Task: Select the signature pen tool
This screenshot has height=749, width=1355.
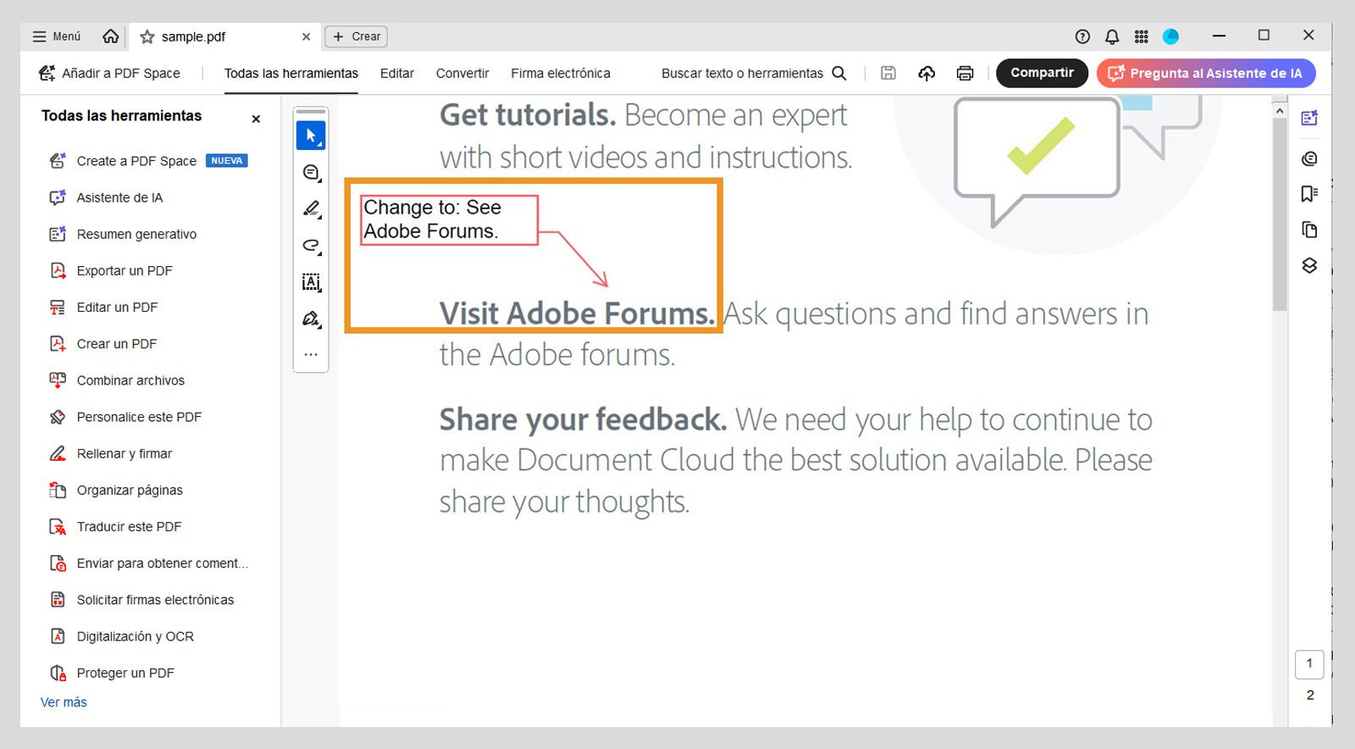Action: [x=311, y=319]
